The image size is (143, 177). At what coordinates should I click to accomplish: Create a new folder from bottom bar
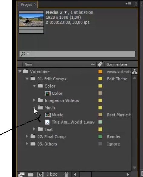coord(31,175)
